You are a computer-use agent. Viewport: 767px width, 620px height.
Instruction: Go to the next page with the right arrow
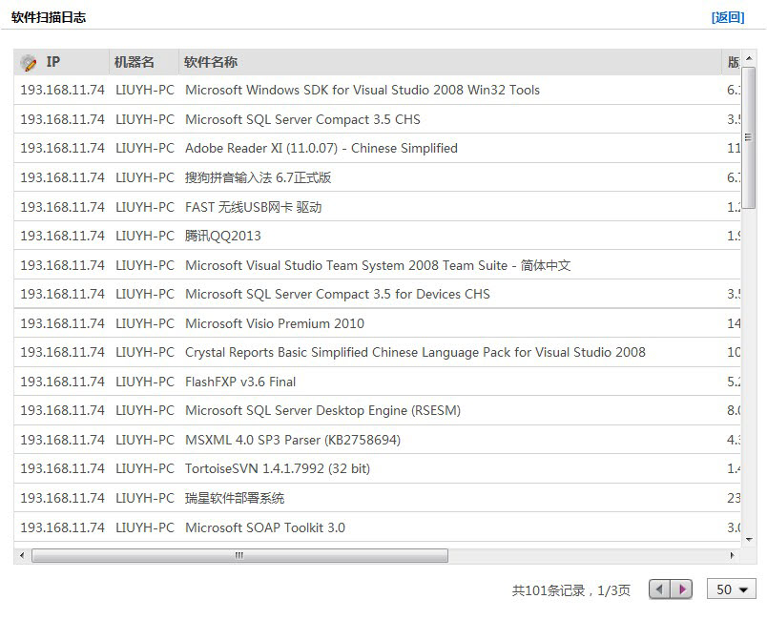[681, 589]
